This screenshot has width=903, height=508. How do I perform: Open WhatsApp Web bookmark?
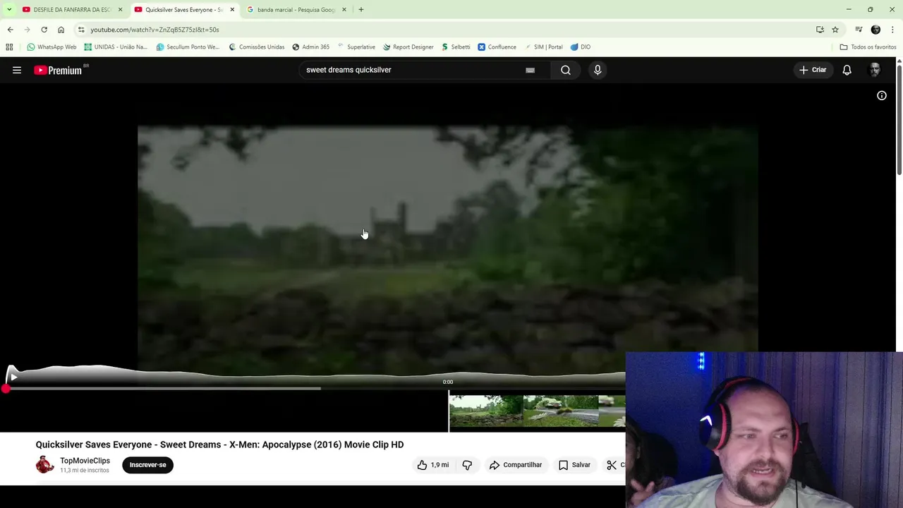(51, 47)
